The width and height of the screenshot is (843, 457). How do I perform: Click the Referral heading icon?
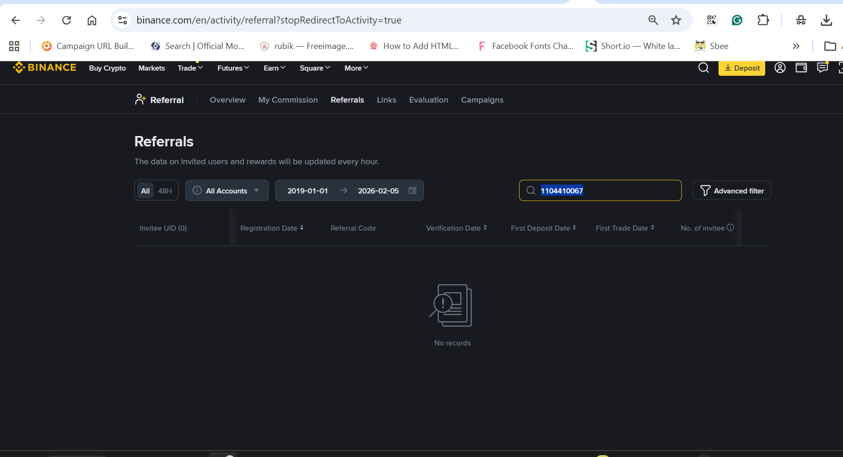(x=140, y=99)
